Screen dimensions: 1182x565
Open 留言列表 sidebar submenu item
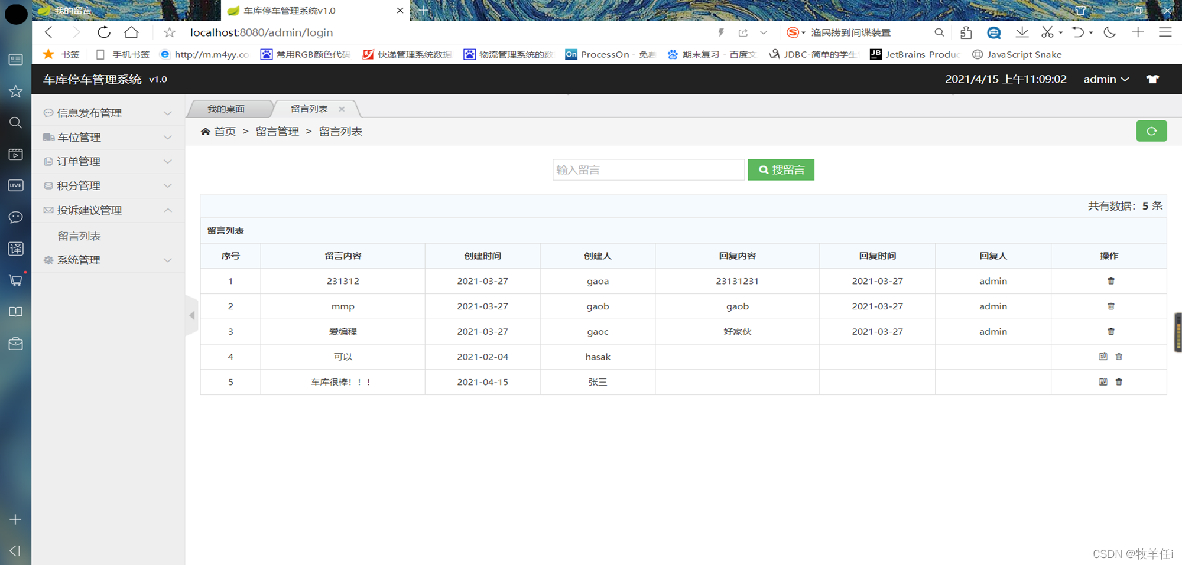79,236
